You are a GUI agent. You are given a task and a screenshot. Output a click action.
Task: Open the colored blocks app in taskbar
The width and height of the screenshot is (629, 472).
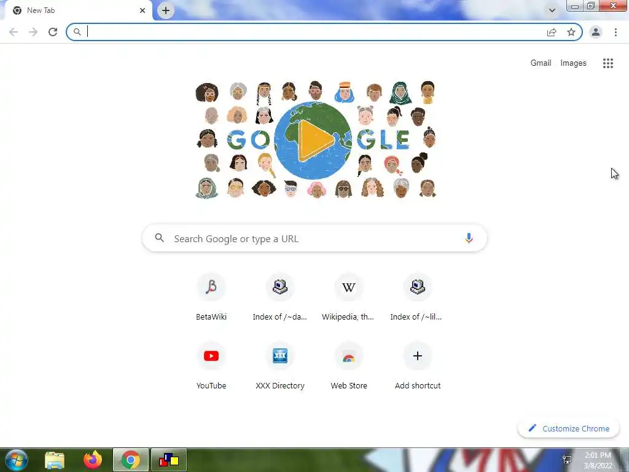(x=168, y=460)
